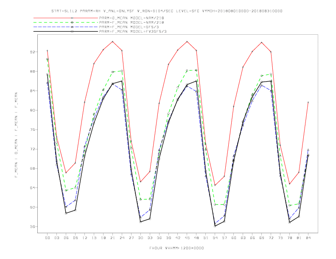336x259 pixels.
Task: Click x-axis tick label 66
Action: click(x=252, y=238)
